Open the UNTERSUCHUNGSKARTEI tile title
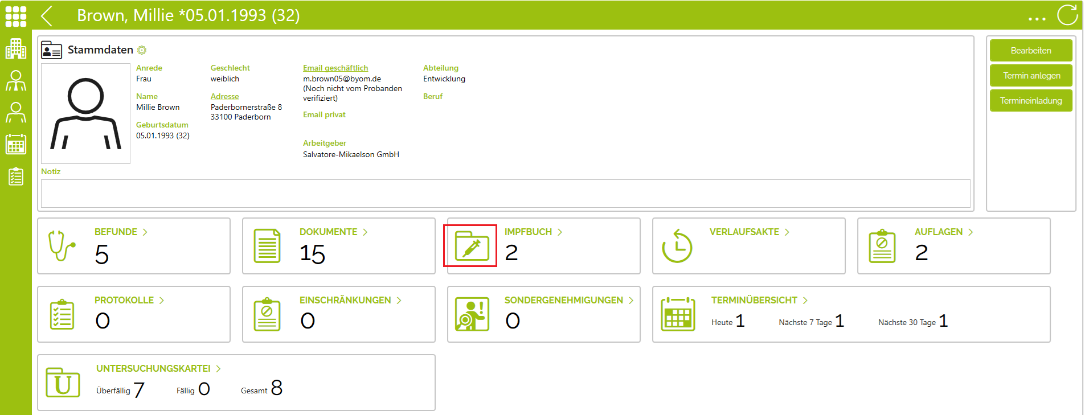Screen dimensions: 1085x415 (x=153, y=369)
